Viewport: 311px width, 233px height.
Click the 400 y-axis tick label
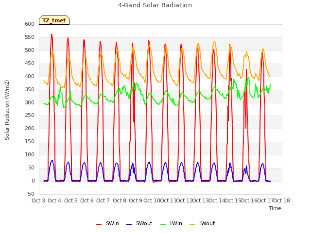[30, 77]
